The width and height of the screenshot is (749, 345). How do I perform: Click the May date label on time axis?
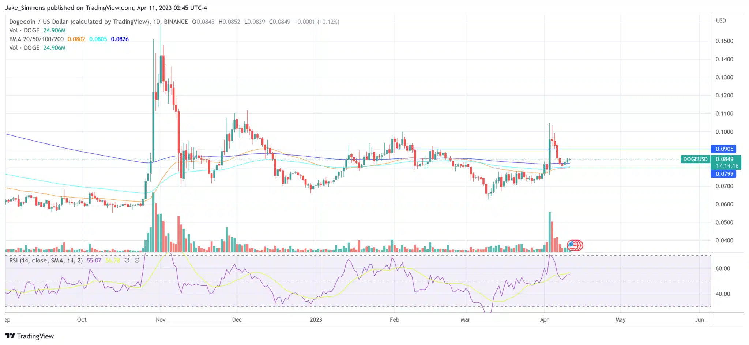[620, 320]
